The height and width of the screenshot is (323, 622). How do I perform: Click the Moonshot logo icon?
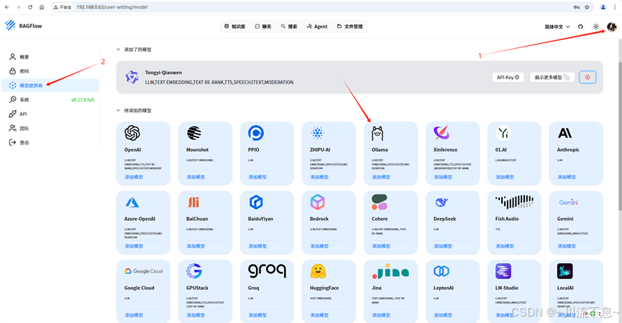click(194, 133)
